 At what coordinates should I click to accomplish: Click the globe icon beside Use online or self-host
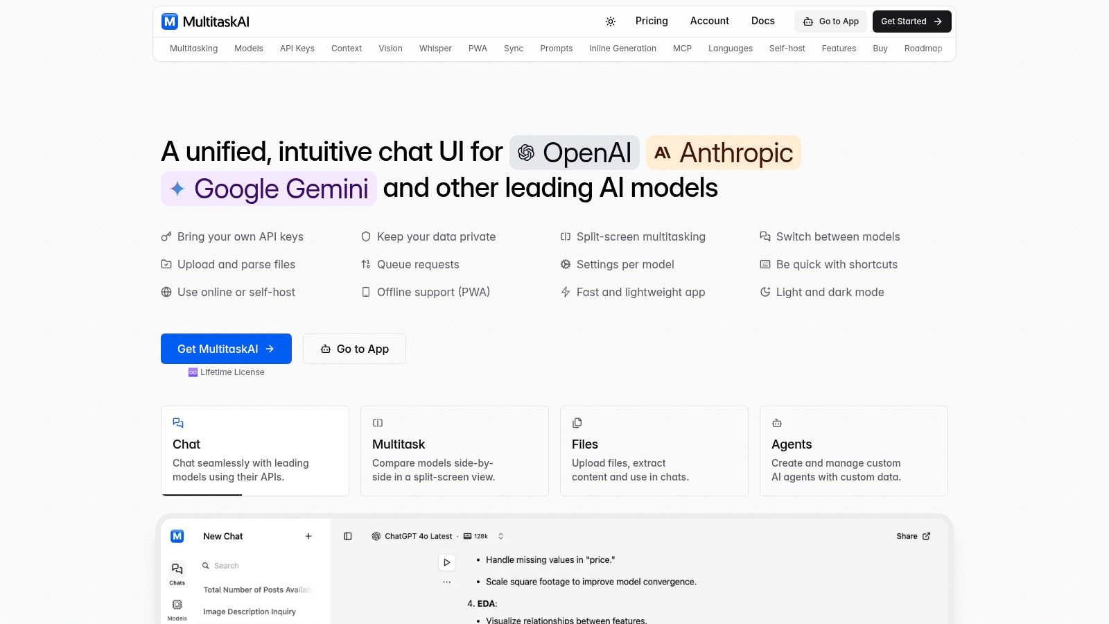pyautogui.click(x=166, y=292)
